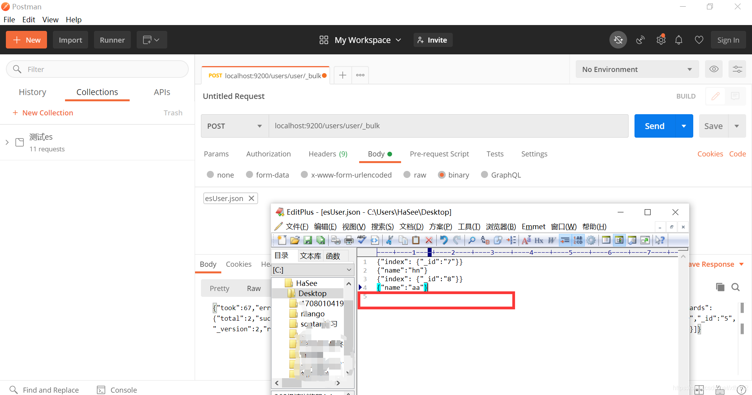Replace icon in EditPlus toolbar

pyautogui.click(x=485, y=240)
